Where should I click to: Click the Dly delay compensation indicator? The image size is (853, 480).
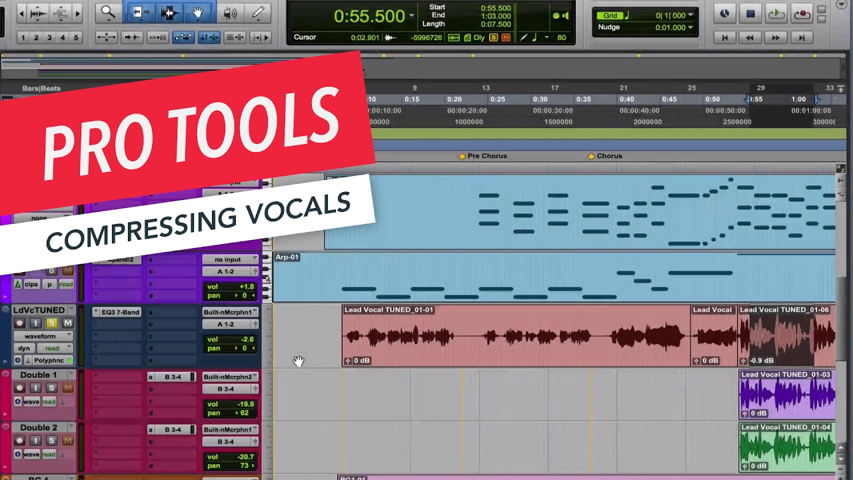click(x=479, y=38)
